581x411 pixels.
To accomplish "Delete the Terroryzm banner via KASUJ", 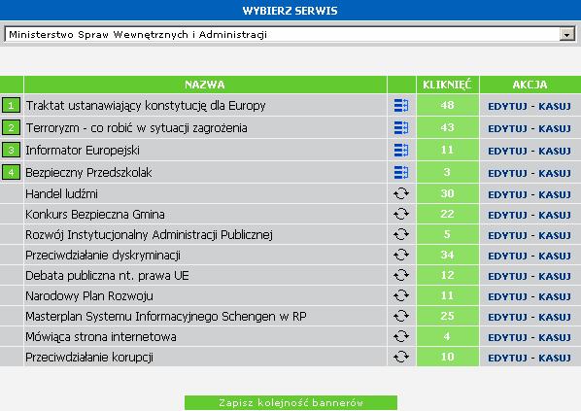I will click(555, 128).
